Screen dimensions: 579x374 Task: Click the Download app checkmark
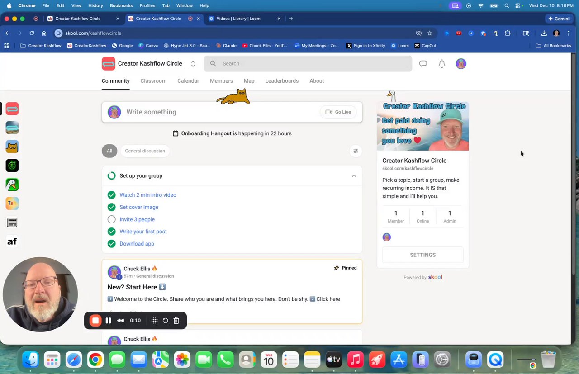coord(111,244)
